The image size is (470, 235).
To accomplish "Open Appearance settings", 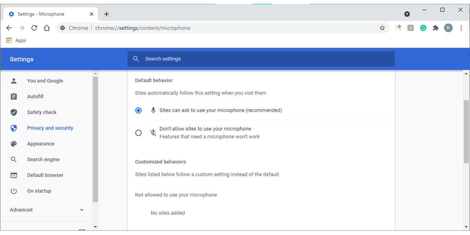I will pos(41,144).
